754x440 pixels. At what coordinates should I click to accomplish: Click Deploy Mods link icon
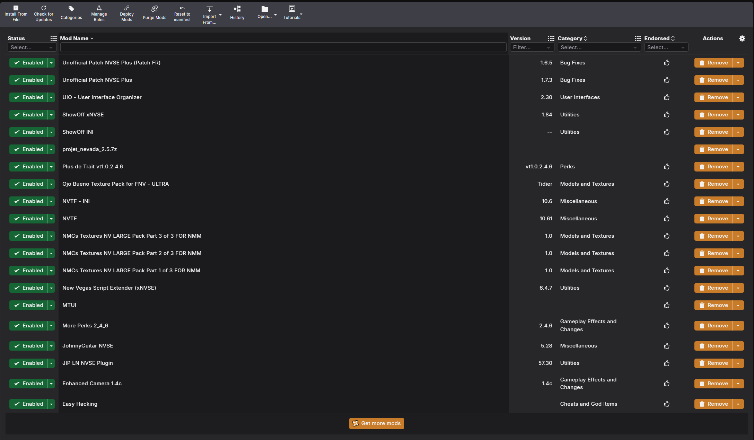pos(127,8)
